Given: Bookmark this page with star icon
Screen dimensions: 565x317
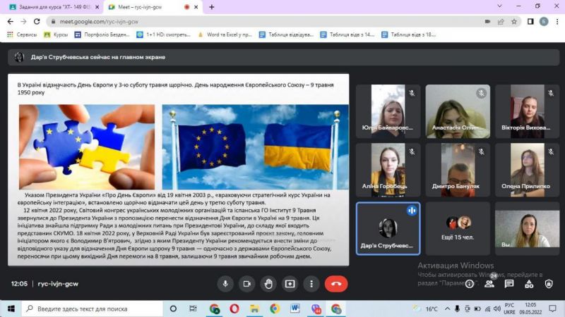Looking at the screenshot, I should pos(514,22).
